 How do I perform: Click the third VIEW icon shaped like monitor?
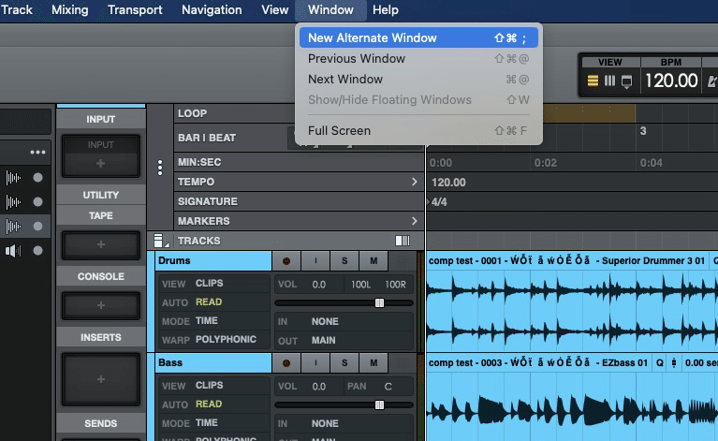pyautogui.click(x=626, y=81)
